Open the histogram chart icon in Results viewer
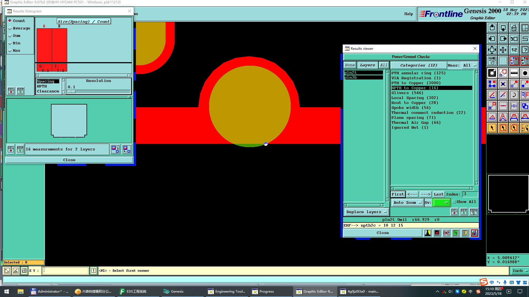 [474, 233]
